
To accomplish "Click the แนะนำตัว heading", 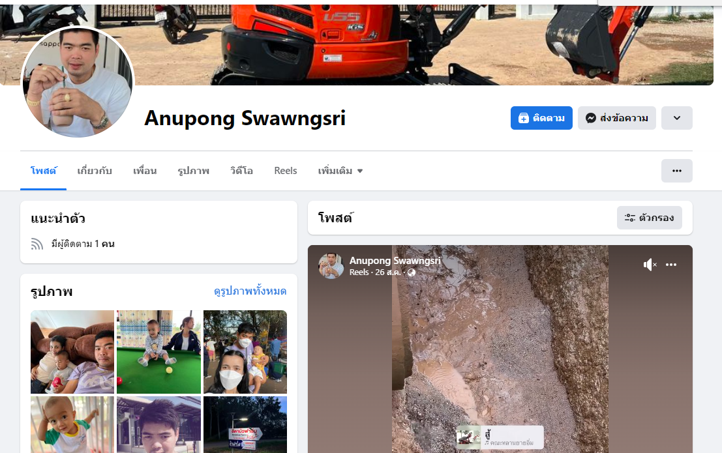I will tap(58, 218).
